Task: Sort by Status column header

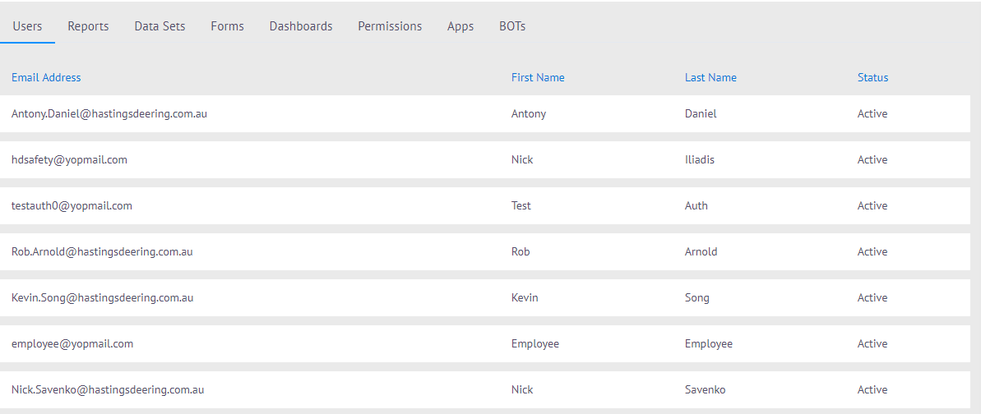Action: pos(872,77)
